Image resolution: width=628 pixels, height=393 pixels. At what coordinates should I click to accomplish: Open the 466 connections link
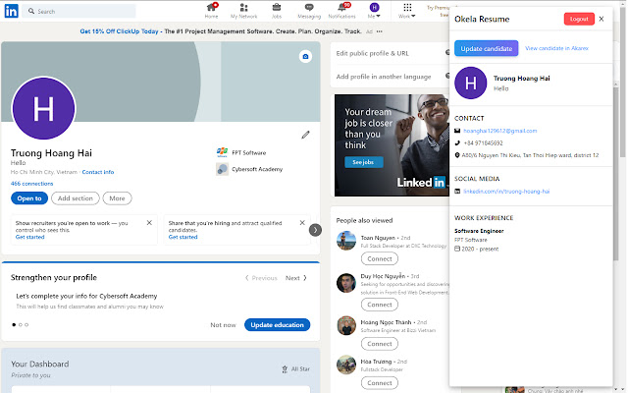click(x=31, y=184)
